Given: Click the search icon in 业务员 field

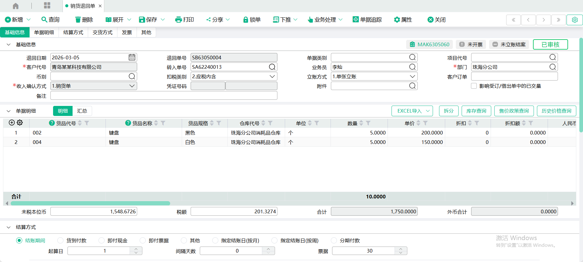Looking at the screenshot, I should [412, 67].
